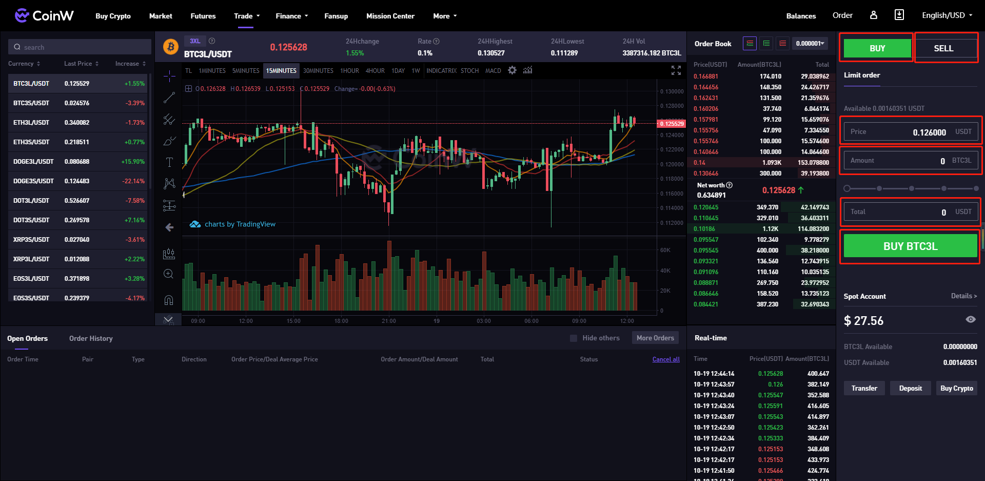The image size is (985, 481).
Task: Expand the Finance menu dropdown
Action: (x=292, y=16)
